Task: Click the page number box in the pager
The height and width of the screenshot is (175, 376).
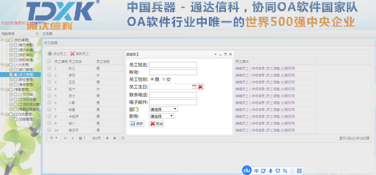Action: (87, 138)
